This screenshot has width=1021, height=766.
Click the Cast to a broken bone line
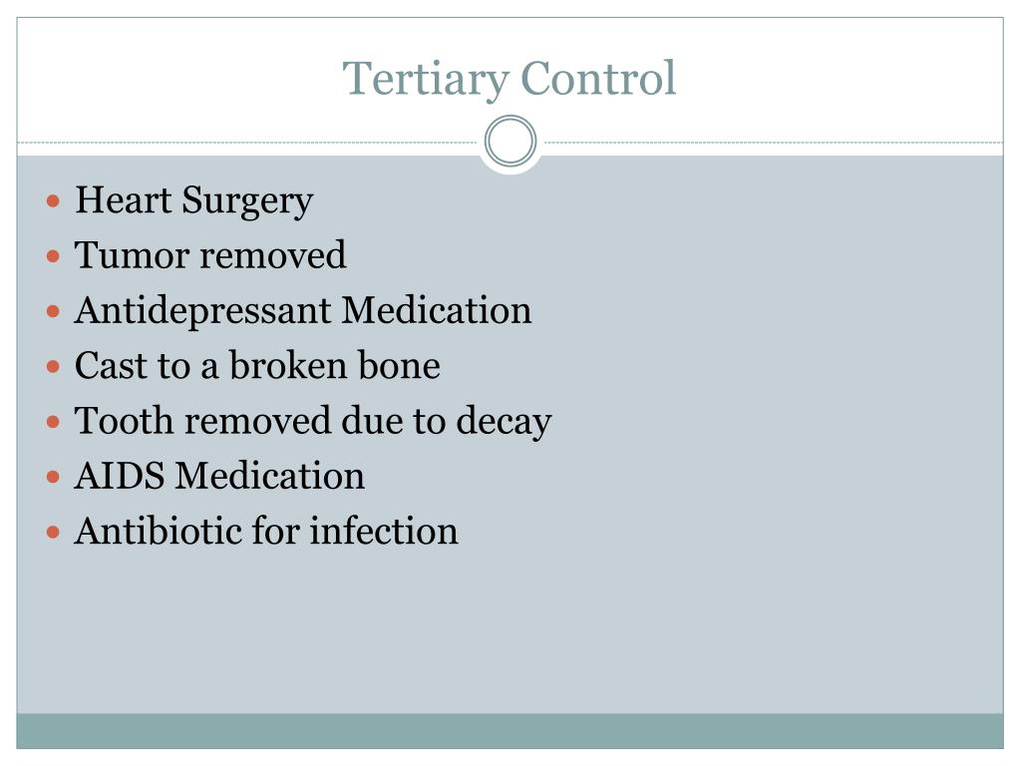coord(257,365)
